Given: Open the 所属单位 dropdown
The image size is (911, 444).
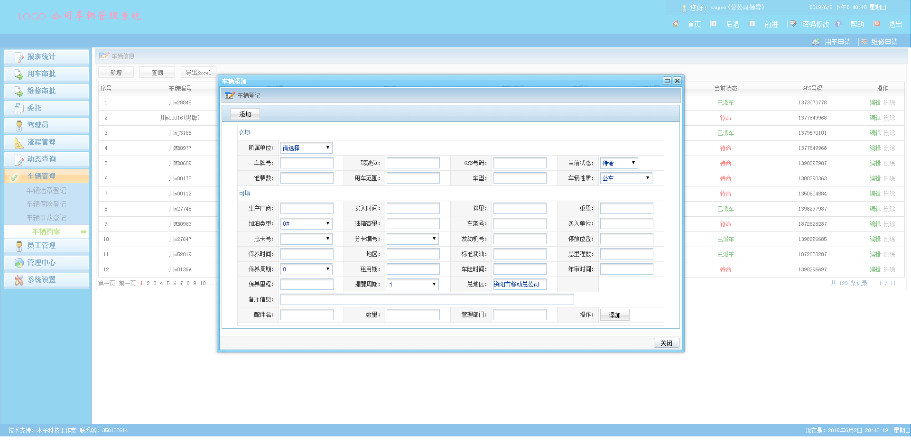Looking at the screenshot, I should pos(306,148).
